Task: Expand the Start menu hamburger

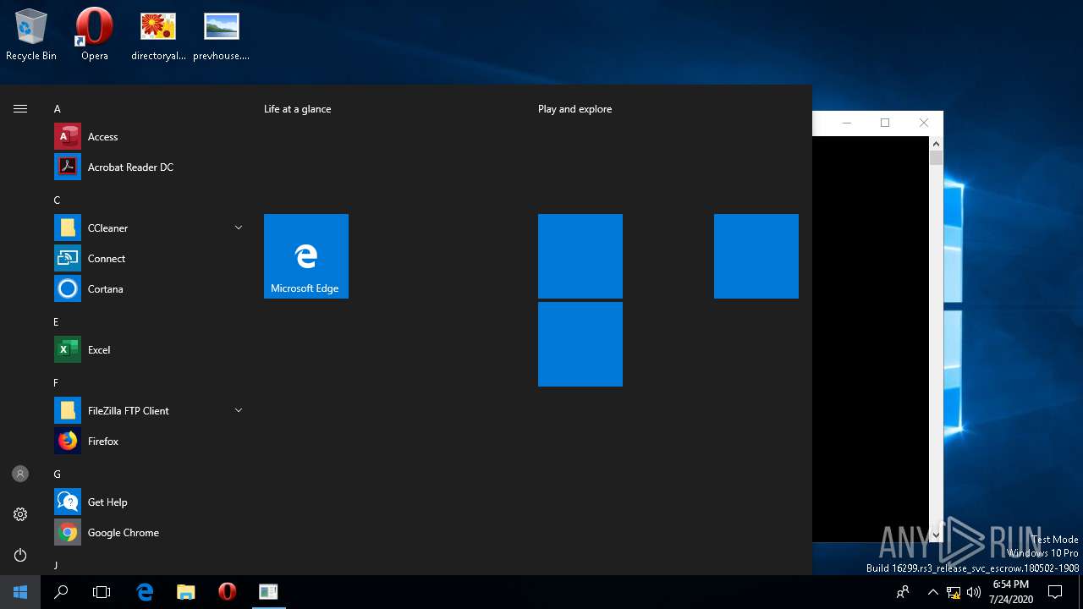Action: tap(20, 108)
